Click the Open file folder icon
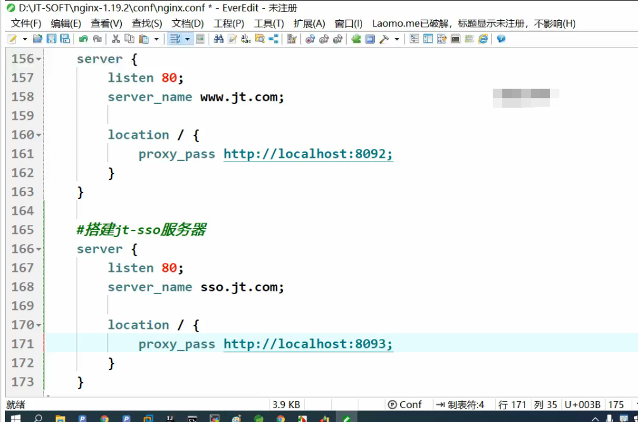638x422 pixels. pos(37,39)
